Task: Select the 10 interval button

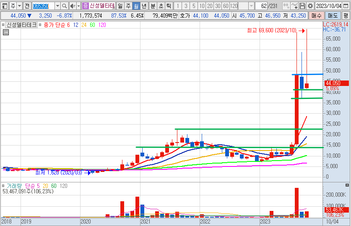Action: point(202,6)
